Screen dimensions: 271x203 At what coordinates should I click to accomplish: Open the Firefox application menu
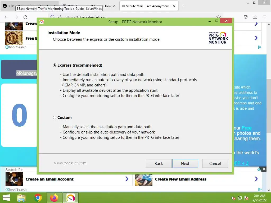coord(264,17)
